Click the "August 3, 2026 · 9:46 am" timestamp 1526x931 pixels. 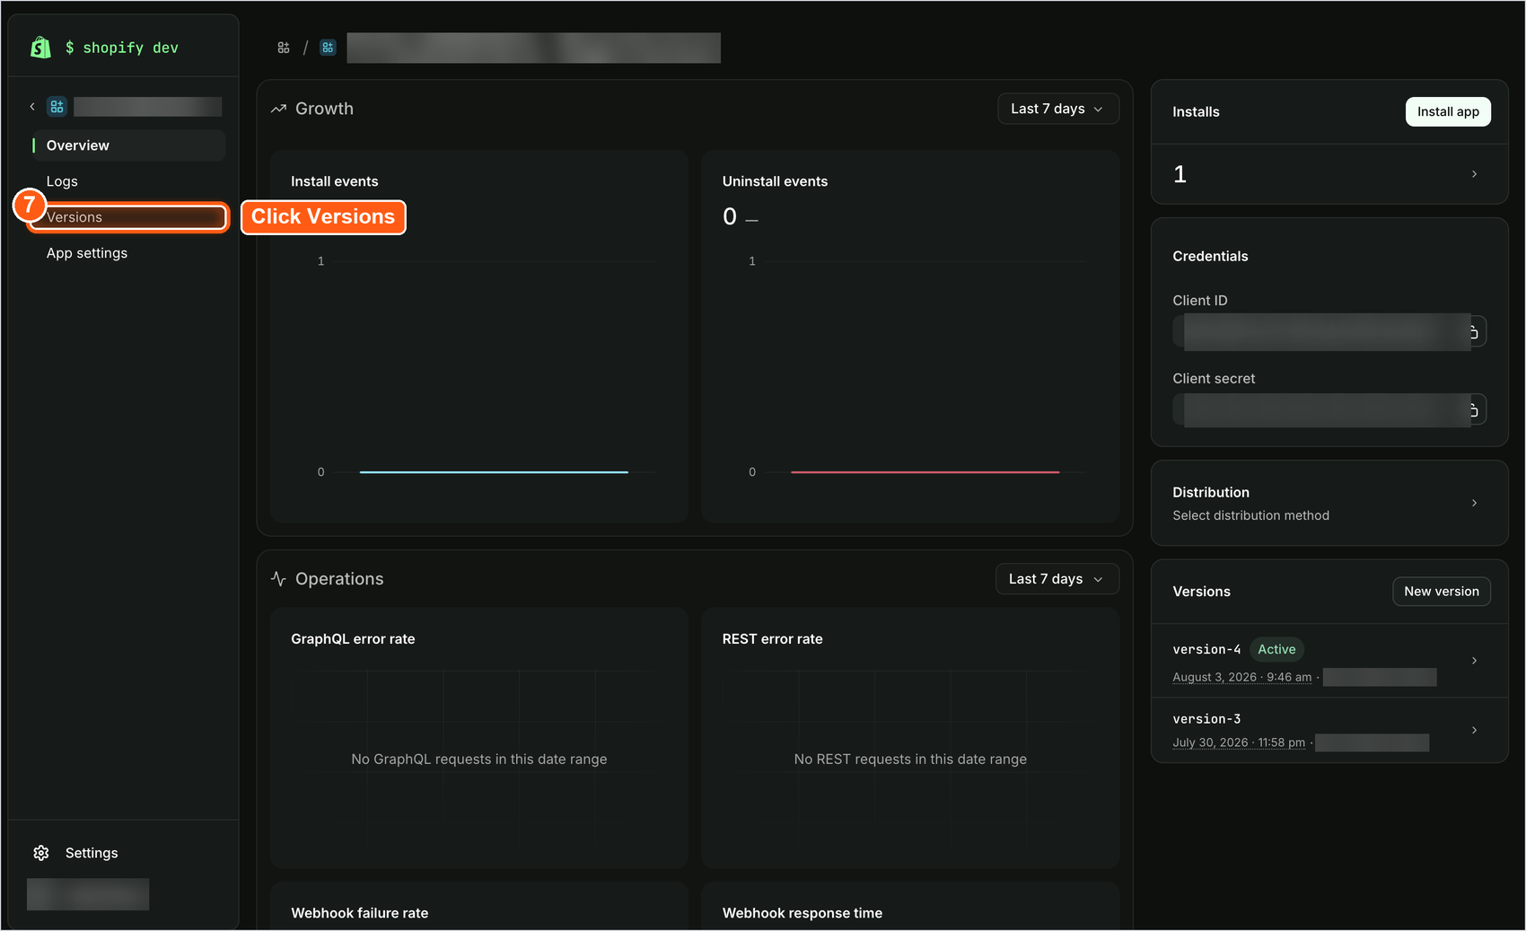coord(1241,677)
